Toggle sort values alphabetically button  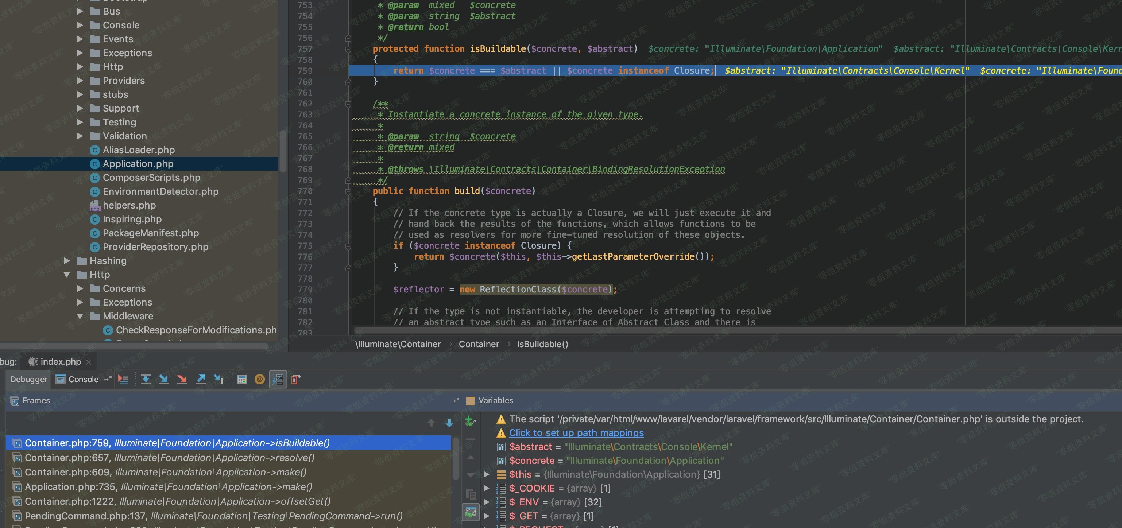[278, 380]
